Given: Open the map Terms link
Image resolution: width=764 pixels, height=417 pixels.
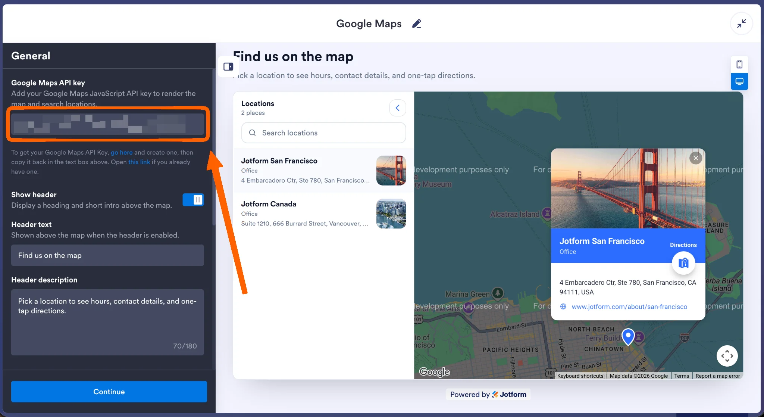Looking at the screenshot, I should click(x=682, y=376).
